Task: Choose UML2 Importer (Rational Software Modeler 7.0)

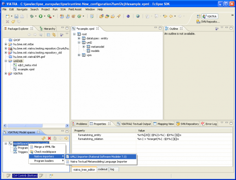Action: pos(101,156)
